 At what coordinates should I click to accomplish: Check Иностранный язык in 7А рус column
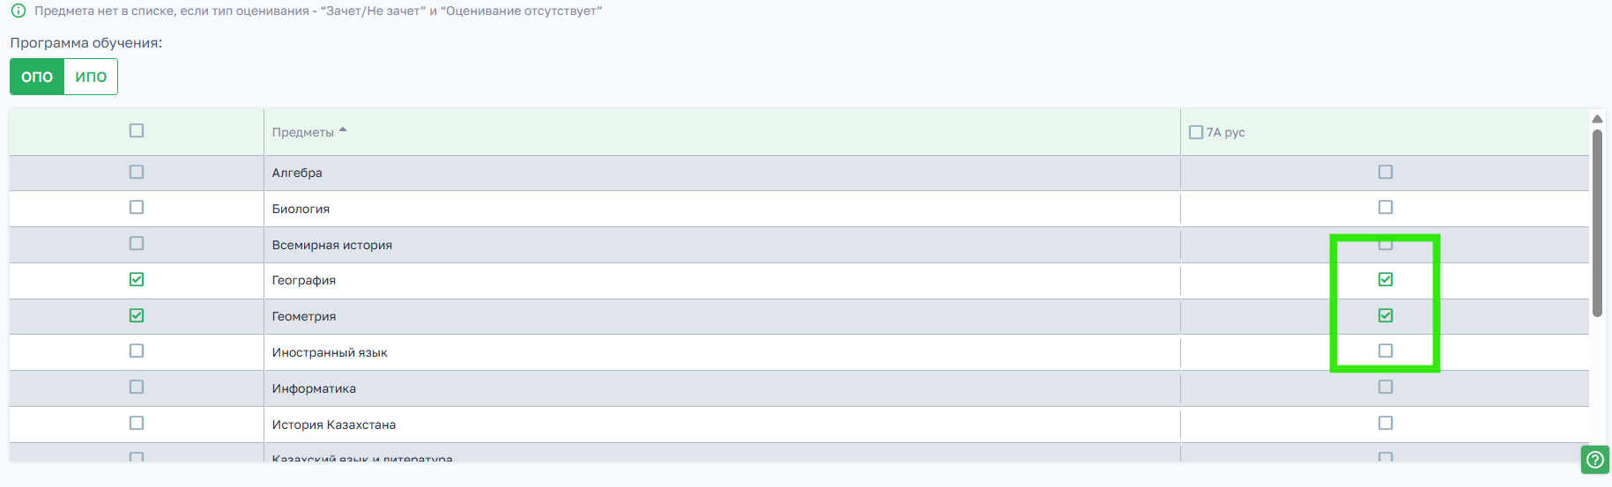click(x=1385, y=350)
